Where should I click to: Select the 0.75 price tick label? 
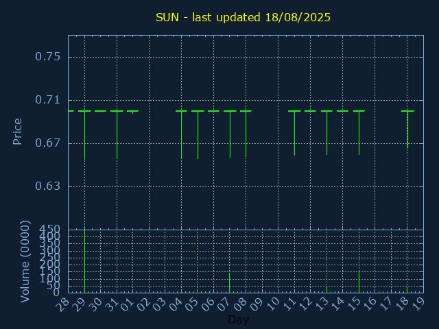point(47,57)
